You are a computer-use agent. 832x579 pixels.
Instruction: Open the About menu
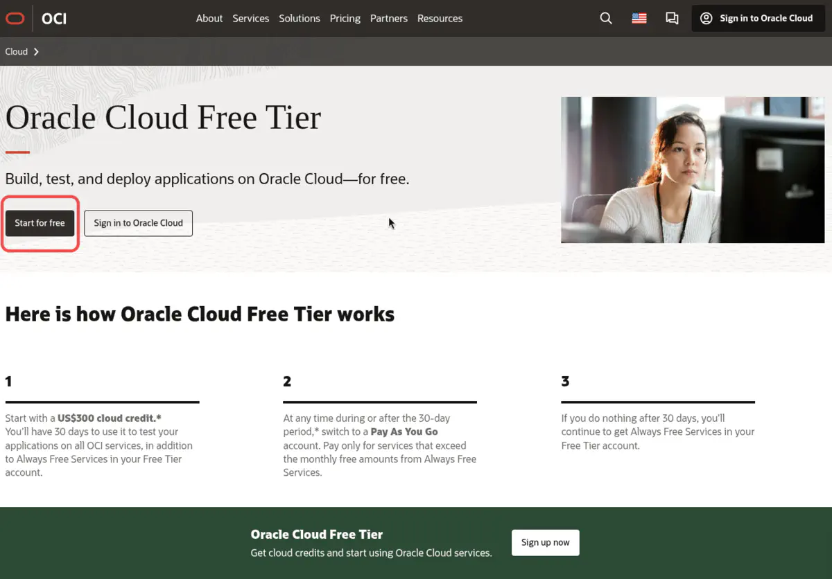coord(209,19)
